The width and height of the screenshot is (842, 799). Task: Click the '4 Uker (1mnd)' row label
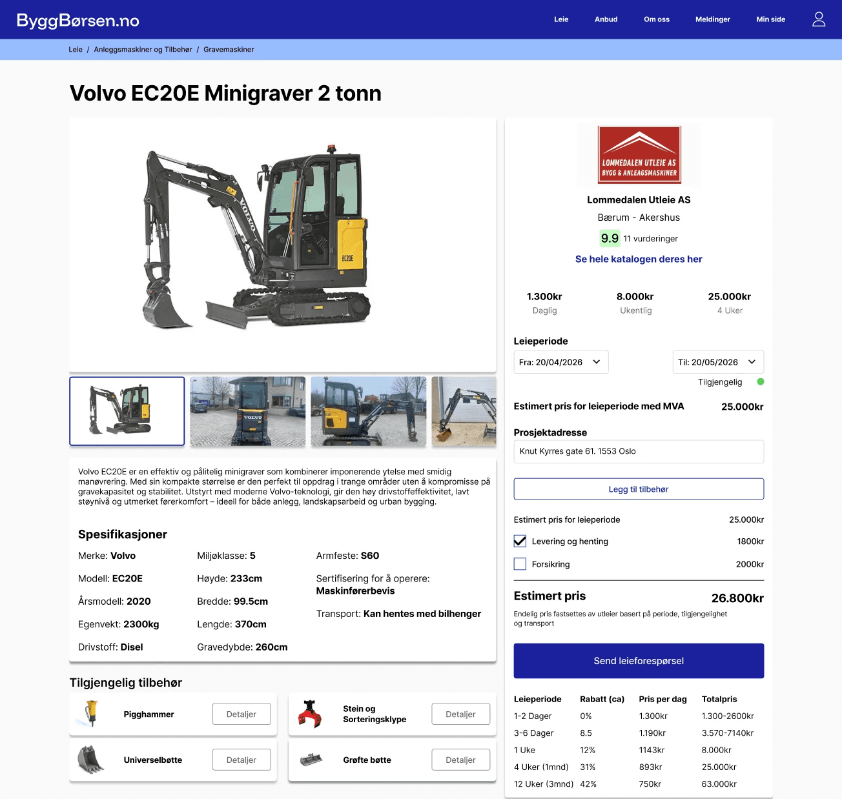[x=541, y=767]
